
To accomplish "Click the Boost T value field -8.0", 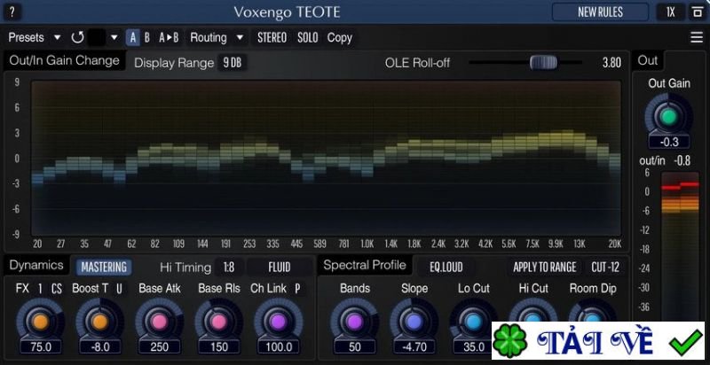I will pyautogui.click(x=99, y=347).
